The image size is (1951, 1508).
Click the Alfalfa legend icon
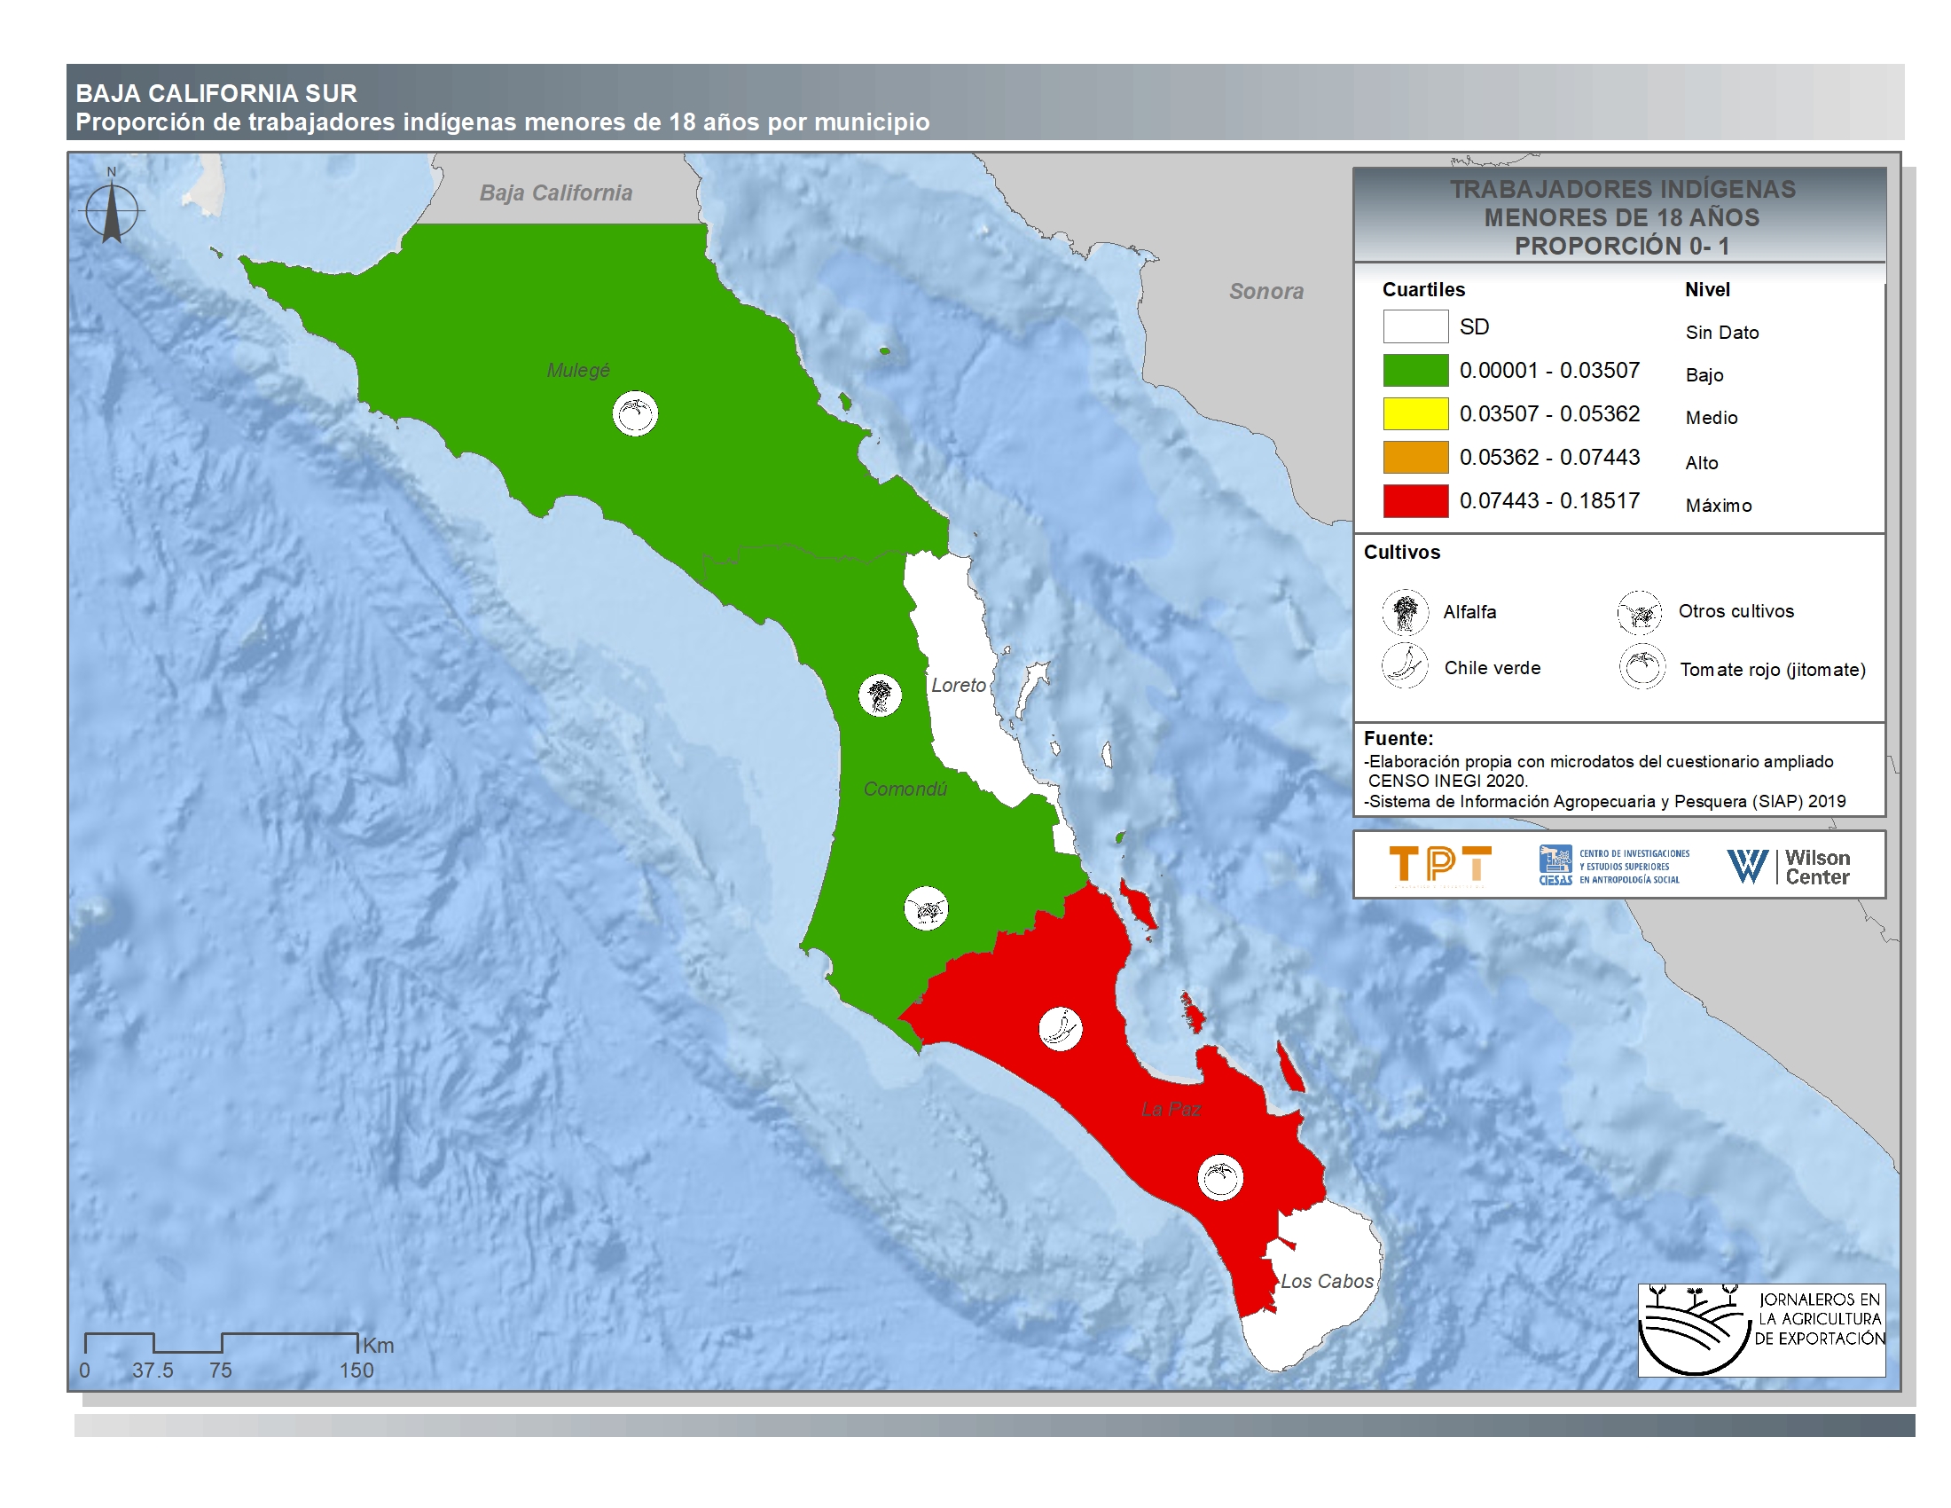1406,612
